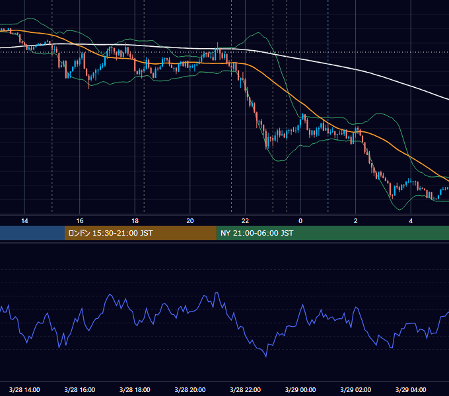Click the 3/28 16:00 date label
Screen dimensions: 449x396
(80, 389)
